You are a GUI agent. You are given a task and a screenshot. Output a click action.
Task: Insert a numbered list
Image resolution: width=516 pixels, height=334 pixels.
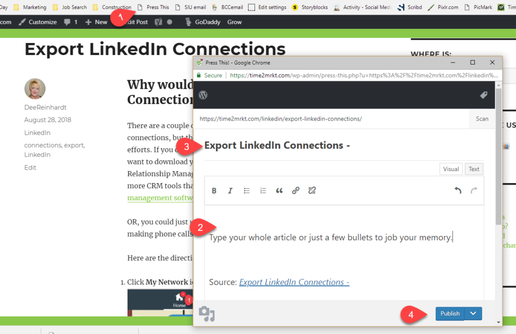[x=263, y=191]
